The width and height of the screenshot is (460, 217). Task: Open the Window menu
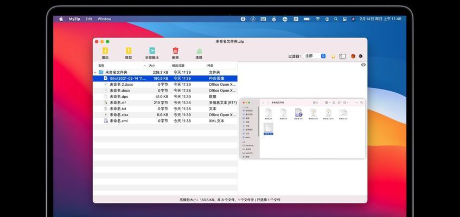105,19
